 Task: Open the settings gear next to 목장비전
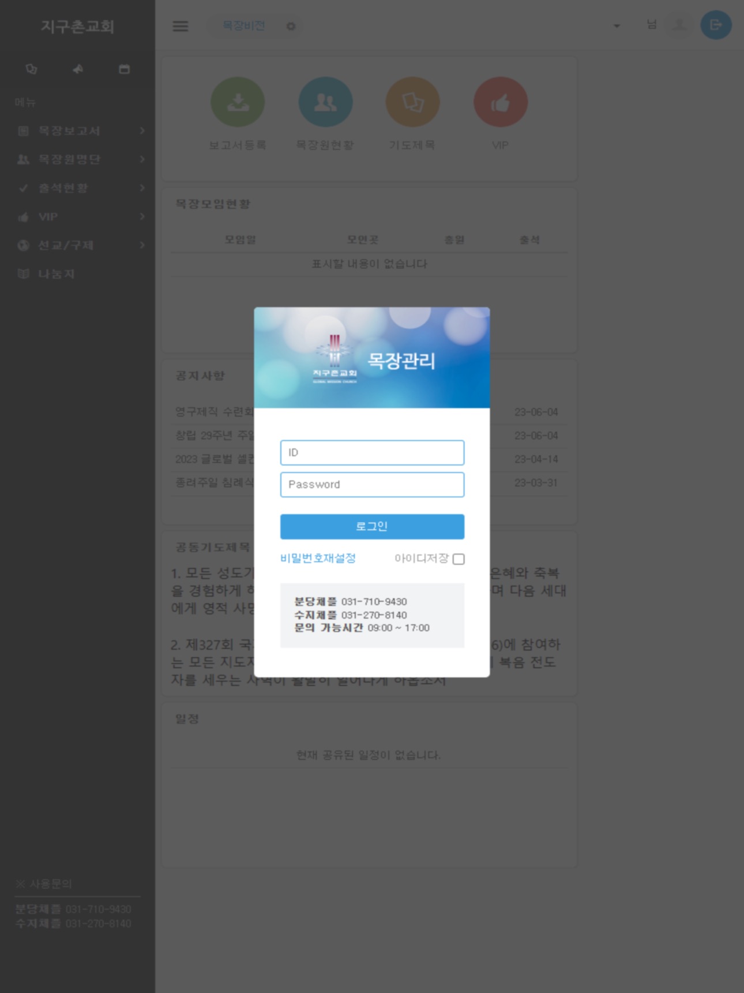pyautogui.click(x=291, y=26)
